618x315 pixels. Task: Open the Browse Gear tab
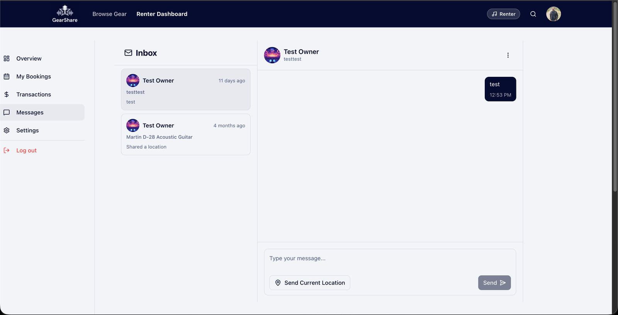(109, 14)
